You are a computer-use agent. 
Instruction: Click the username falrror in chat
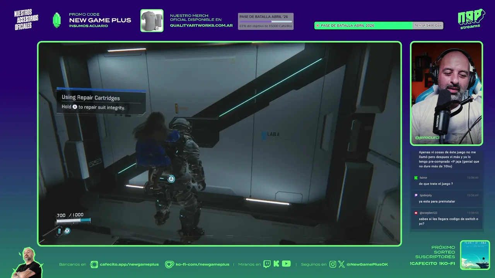point(423,178)
